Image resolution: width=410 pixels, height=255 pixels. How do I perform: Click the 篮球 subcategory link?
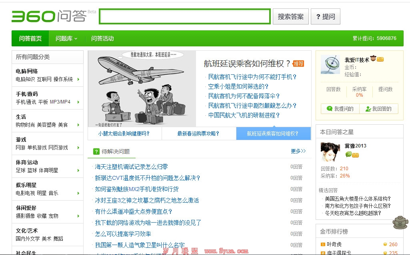pyautogui.click(x=32, y=170)
